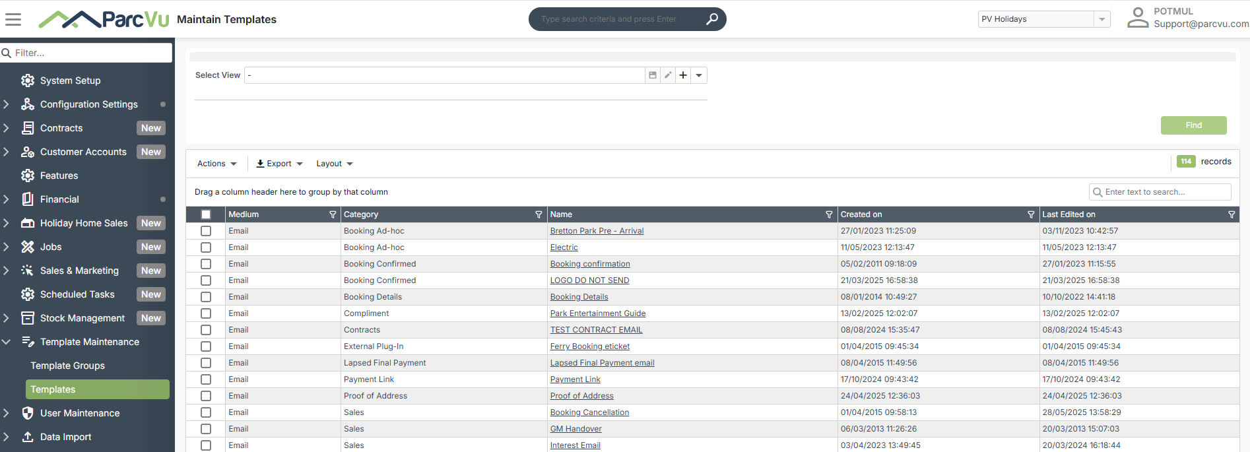1250x452 pixels.
Task: Open the Export menu
Action: [x=279, y=164]
